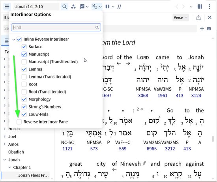Uncheck Strong's Numbers checkbox

pyautogui.click(x=24, y=107)
